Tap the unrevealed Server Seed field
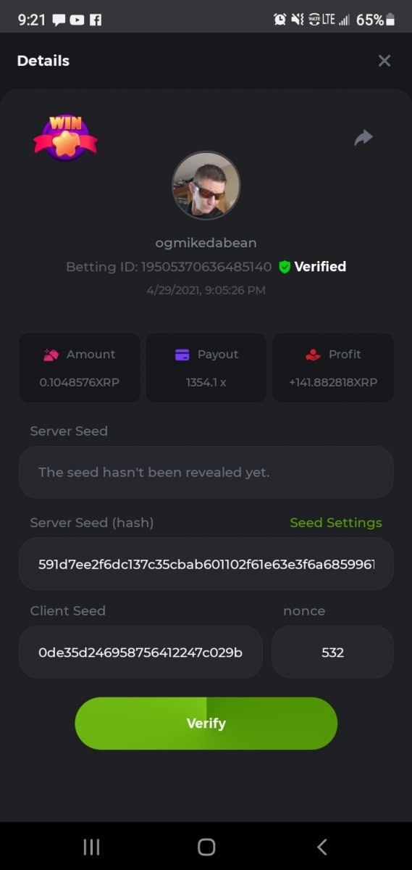Screen dimensions: 412x870 click(x=206, y=472)
